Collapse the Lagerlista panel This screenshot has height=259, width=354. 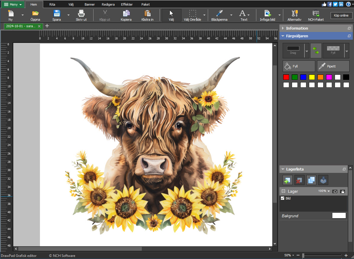tap(283, 169)
